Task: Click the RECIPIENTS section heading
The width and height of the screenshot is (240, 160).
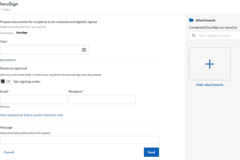Action: [x=8, y=60]
